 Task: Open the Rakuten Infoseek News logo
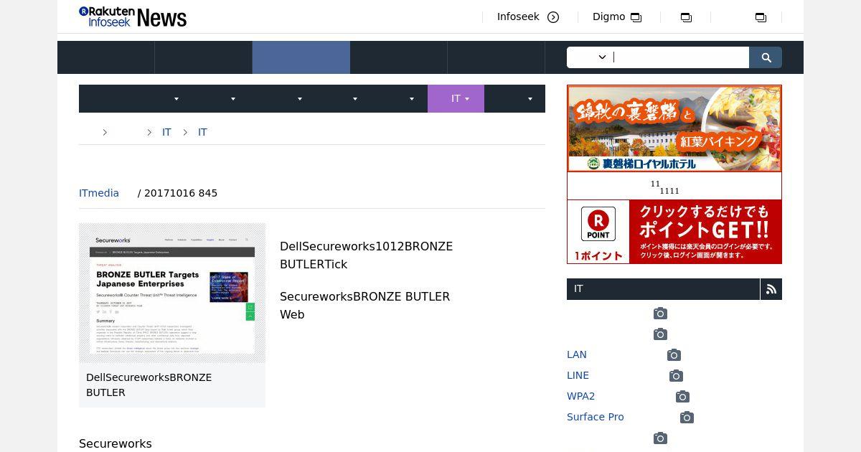pyautogui.click(x=133, y=17)
